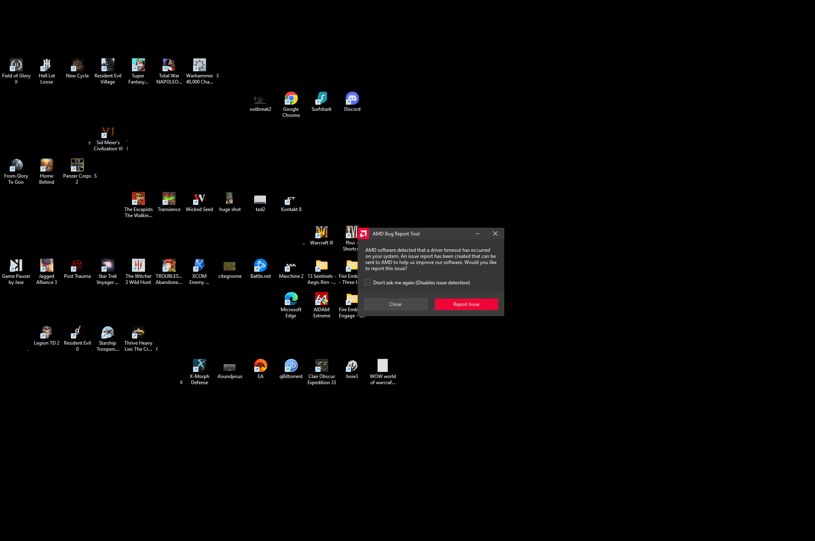
Task: Minimize the AMD Bug Report Tool window
Action: [477, 233]
